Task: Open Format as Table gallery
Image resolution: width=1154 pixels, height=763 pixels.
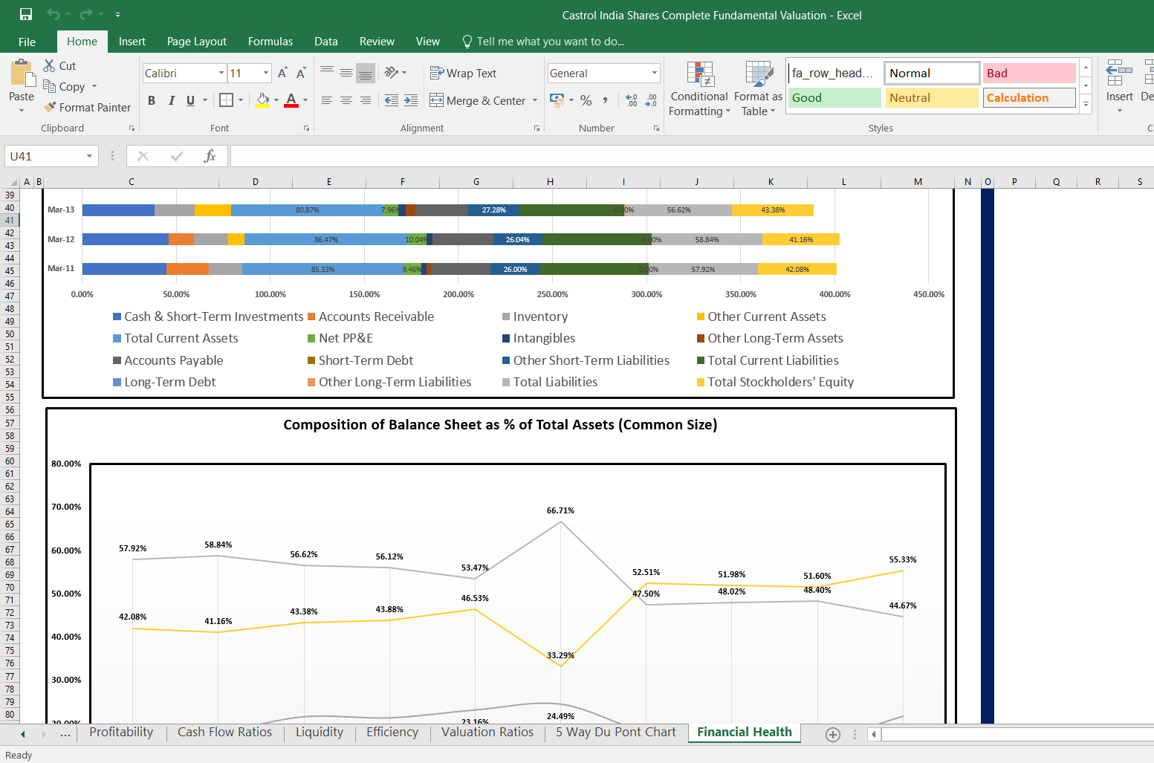Action: point(758,89)
